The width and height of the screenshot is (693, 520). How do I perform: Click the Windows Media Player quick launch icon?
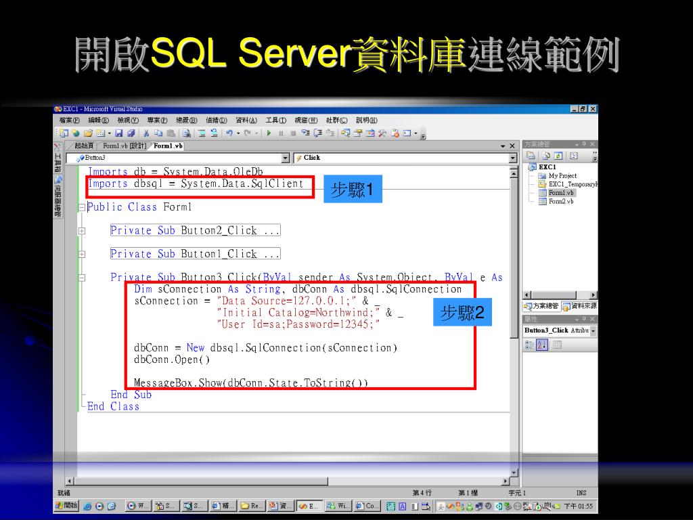[x=99, y=506]
